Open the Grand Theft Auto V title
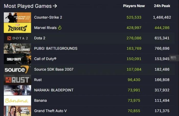The image size is (179, 116). tap(50, 111)
